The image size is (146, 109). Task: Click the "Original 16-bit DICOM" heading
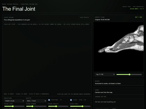tap(102, 20)
